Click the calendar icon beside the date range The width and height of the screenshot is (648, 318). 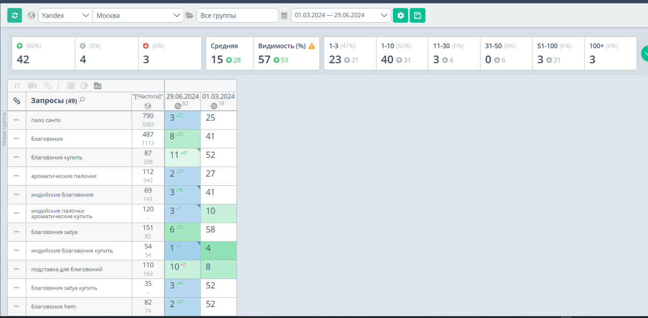[x=284, y=15]
